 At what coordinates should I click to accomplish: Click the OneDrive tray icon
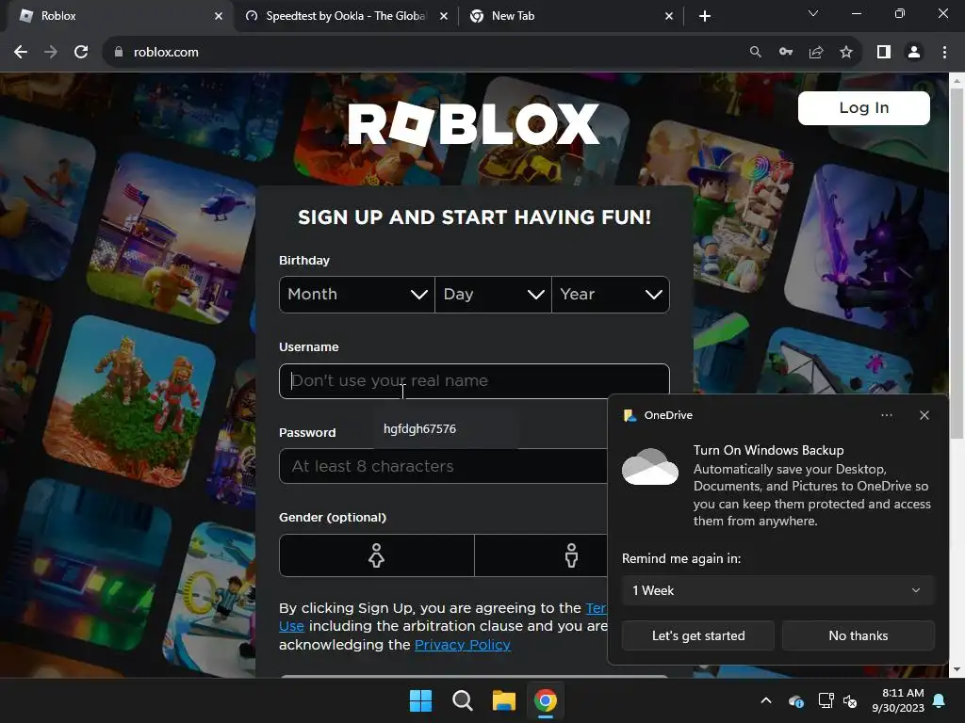pos(796,700)
